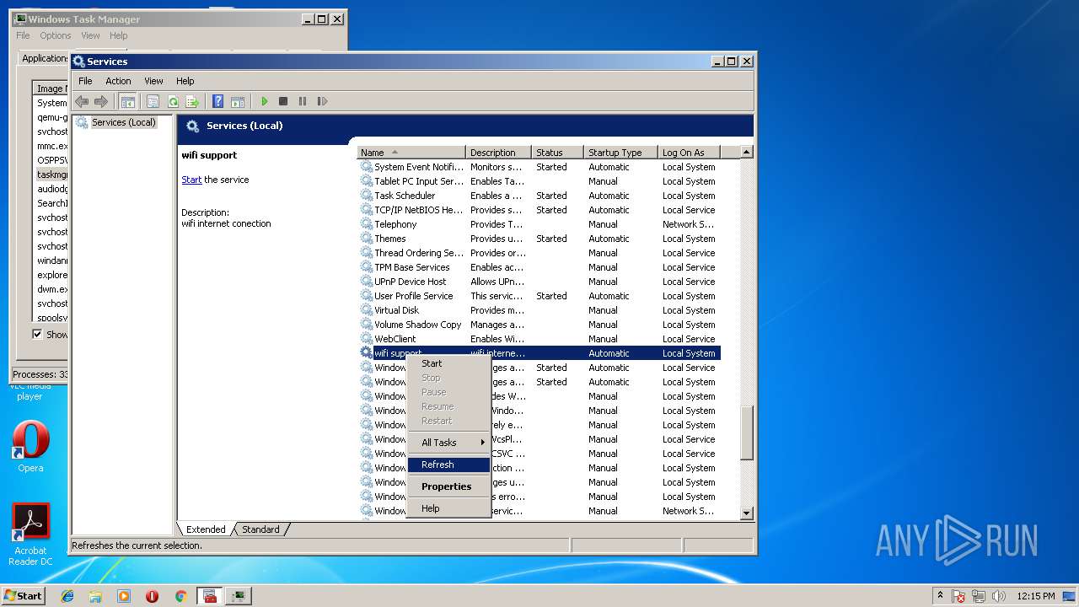Image resolution: width=1079 pixels, height=607 pixels.
Task: Select the TPM Base Services row
Action: coord(539,267)
